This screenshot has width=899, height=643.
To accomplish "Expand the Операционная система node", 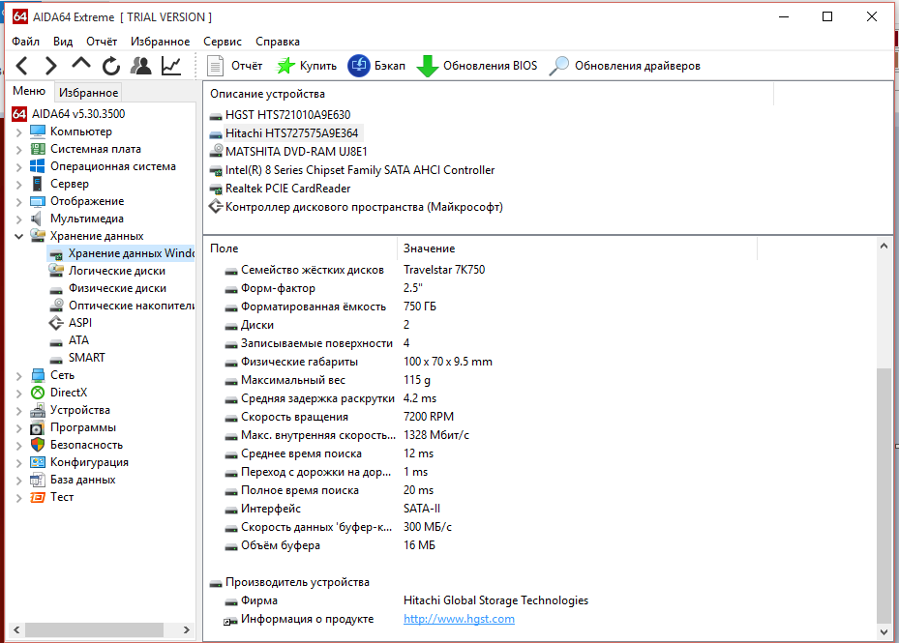I will point(18,167).
